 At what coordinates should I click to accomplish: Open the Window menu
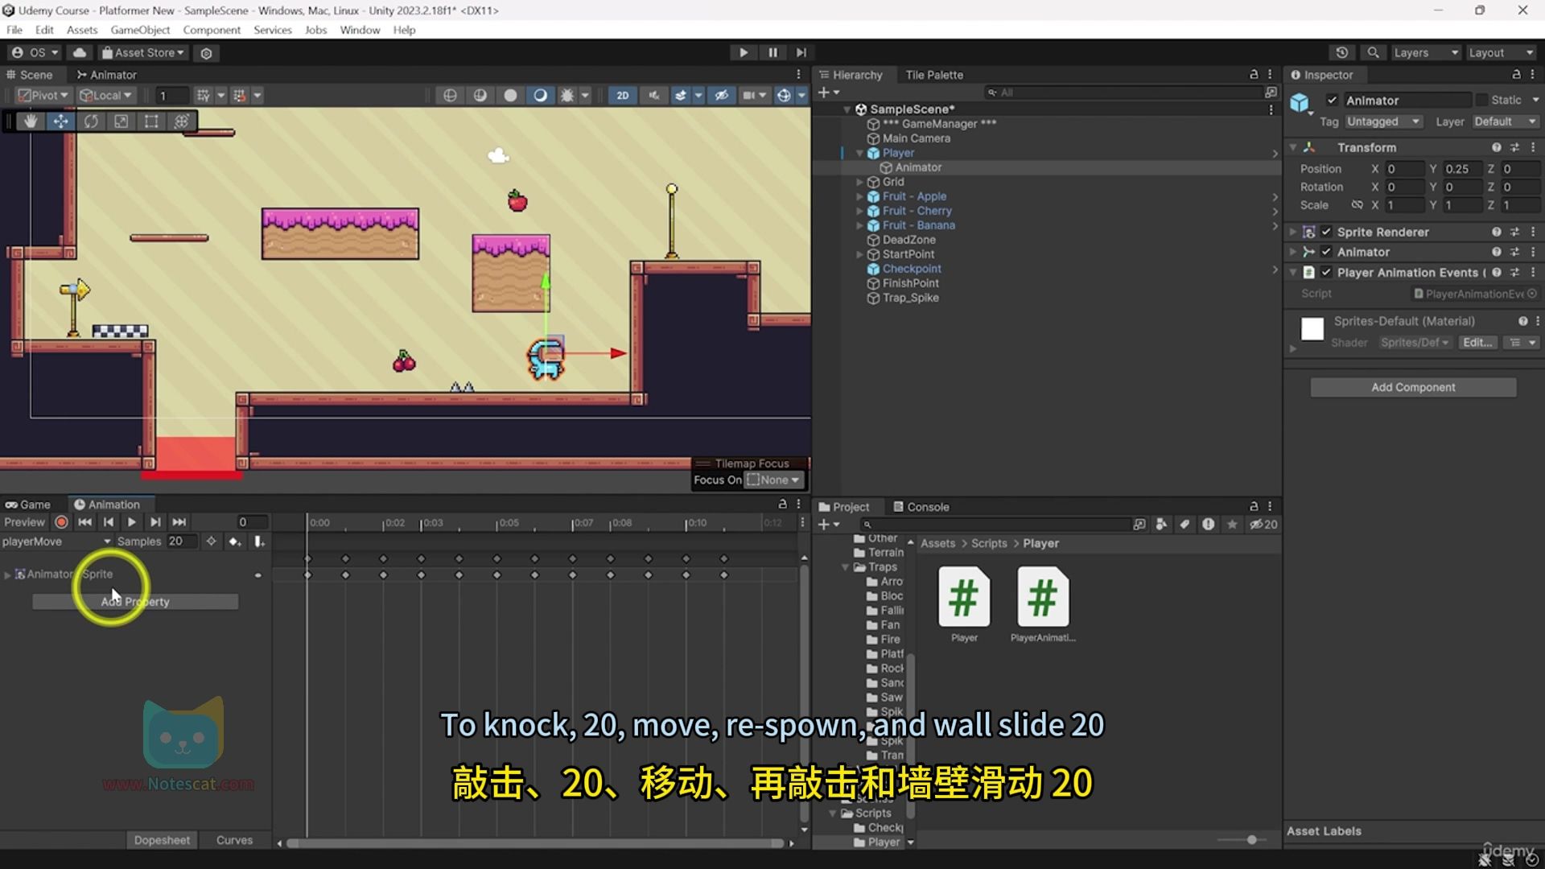pyautogui.click(x=360, y=30)
